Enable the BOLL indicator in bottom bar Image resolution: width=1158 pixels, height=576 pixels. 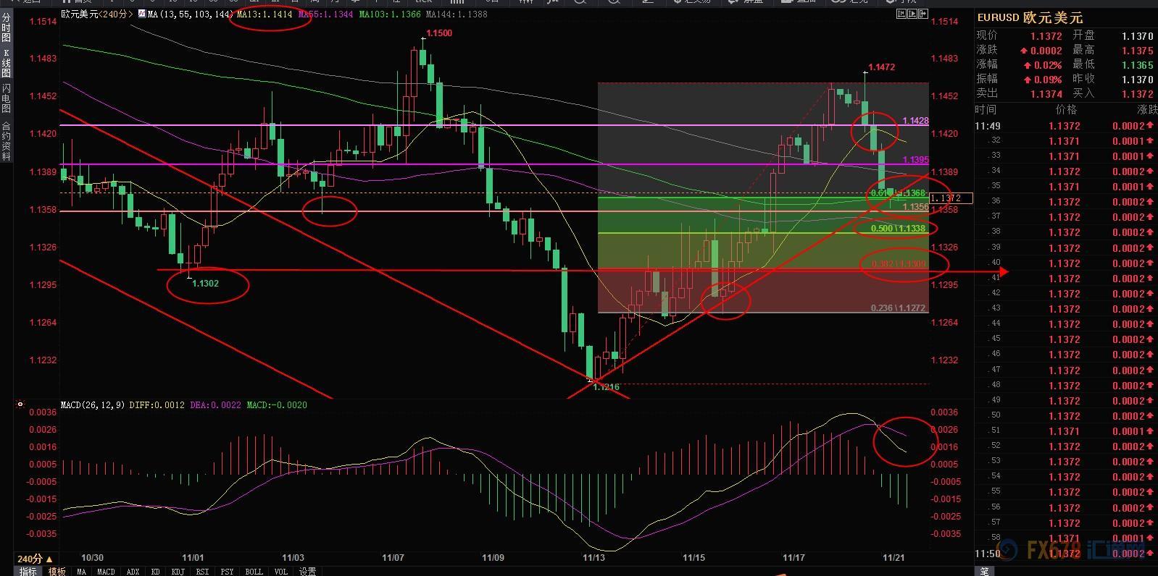[254, 571]
